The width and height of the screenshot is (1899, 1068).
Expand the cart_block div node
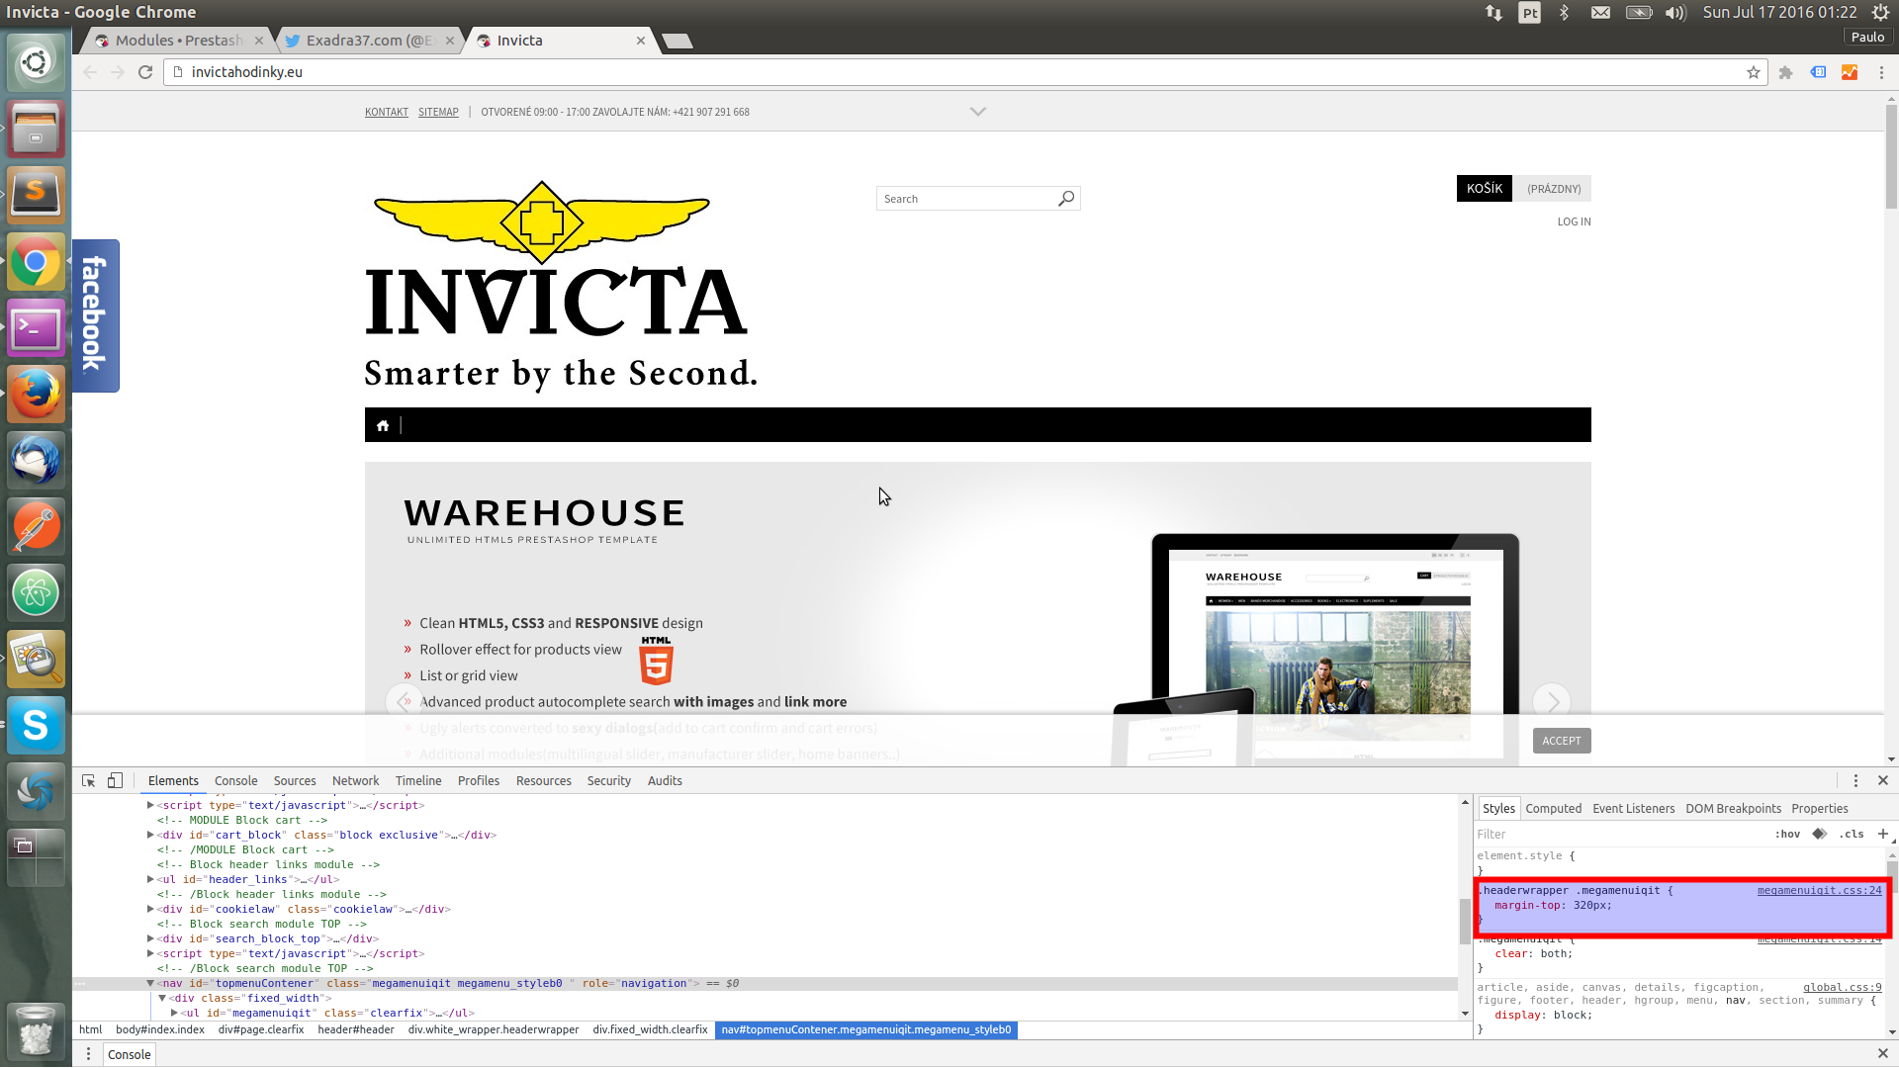[x=150, y=835]
